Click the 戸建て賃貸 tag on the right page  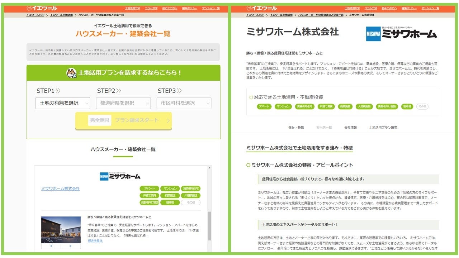(x=326, y=106)
